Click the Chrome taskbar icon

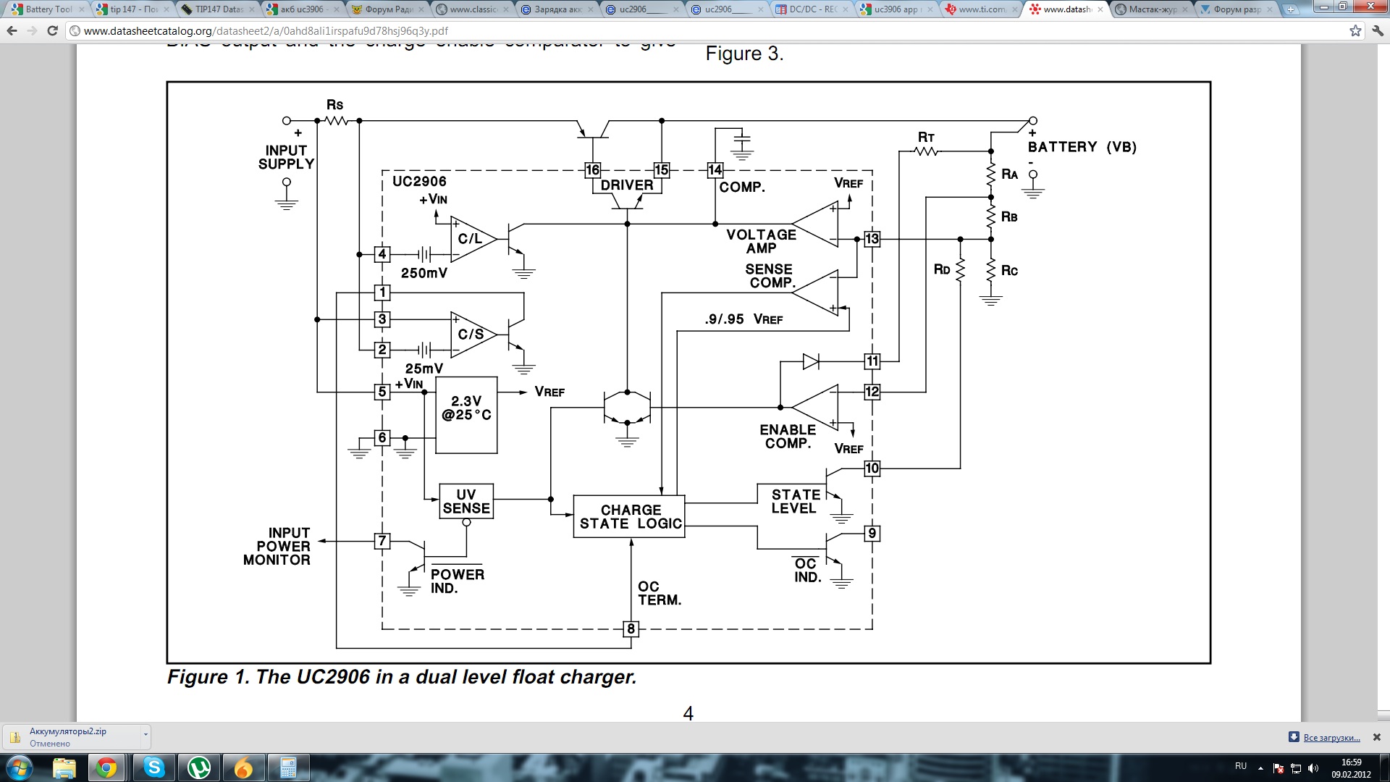click(x=106, y=768)
